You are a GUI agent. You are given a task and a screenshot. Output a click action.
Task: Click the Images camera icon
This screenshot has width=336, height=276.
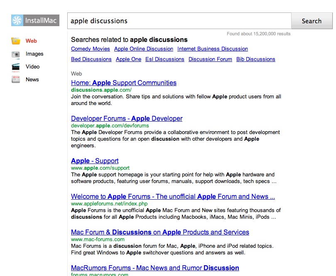point(16,54)
